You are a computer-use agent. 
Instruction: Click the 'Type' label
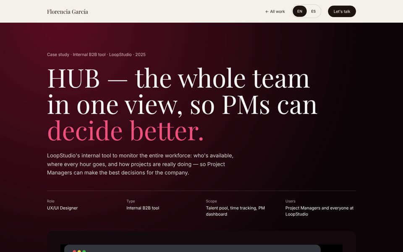click(x=131, y=201)
